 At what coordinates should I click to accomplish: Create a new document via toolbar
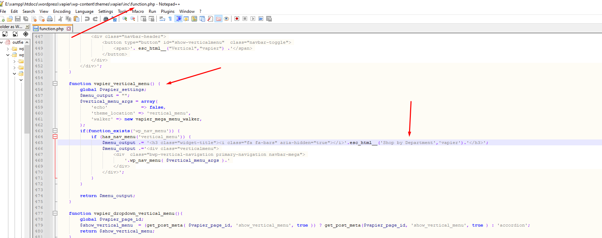point(2,19)
